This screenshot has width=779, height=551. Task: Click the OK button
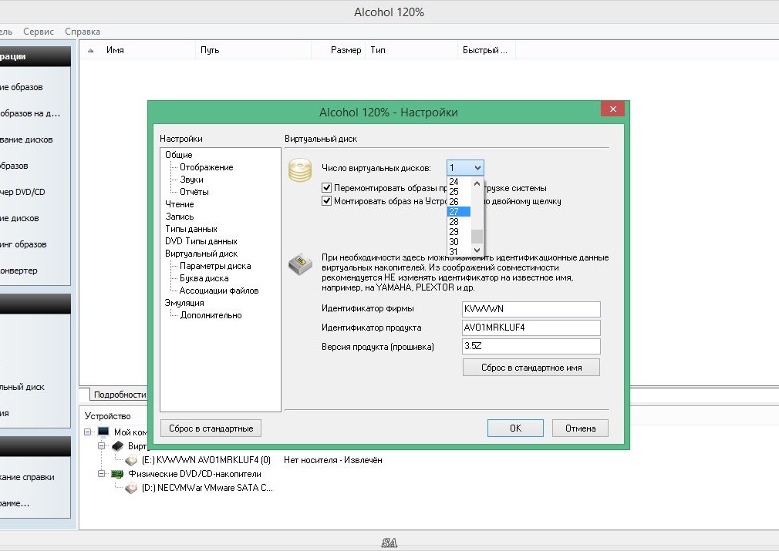click(x=515, y=428)
